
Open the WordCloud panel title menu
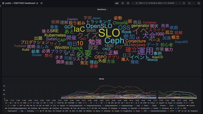(x=101, y=9)
